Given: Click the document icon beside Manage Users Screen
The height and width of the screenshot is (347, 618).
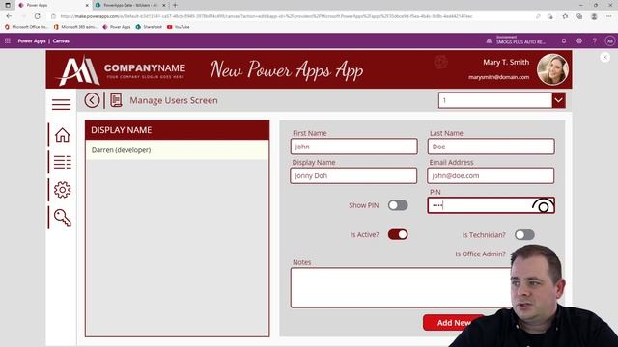Looking at the screenshot, I should (x=116, y=100).
